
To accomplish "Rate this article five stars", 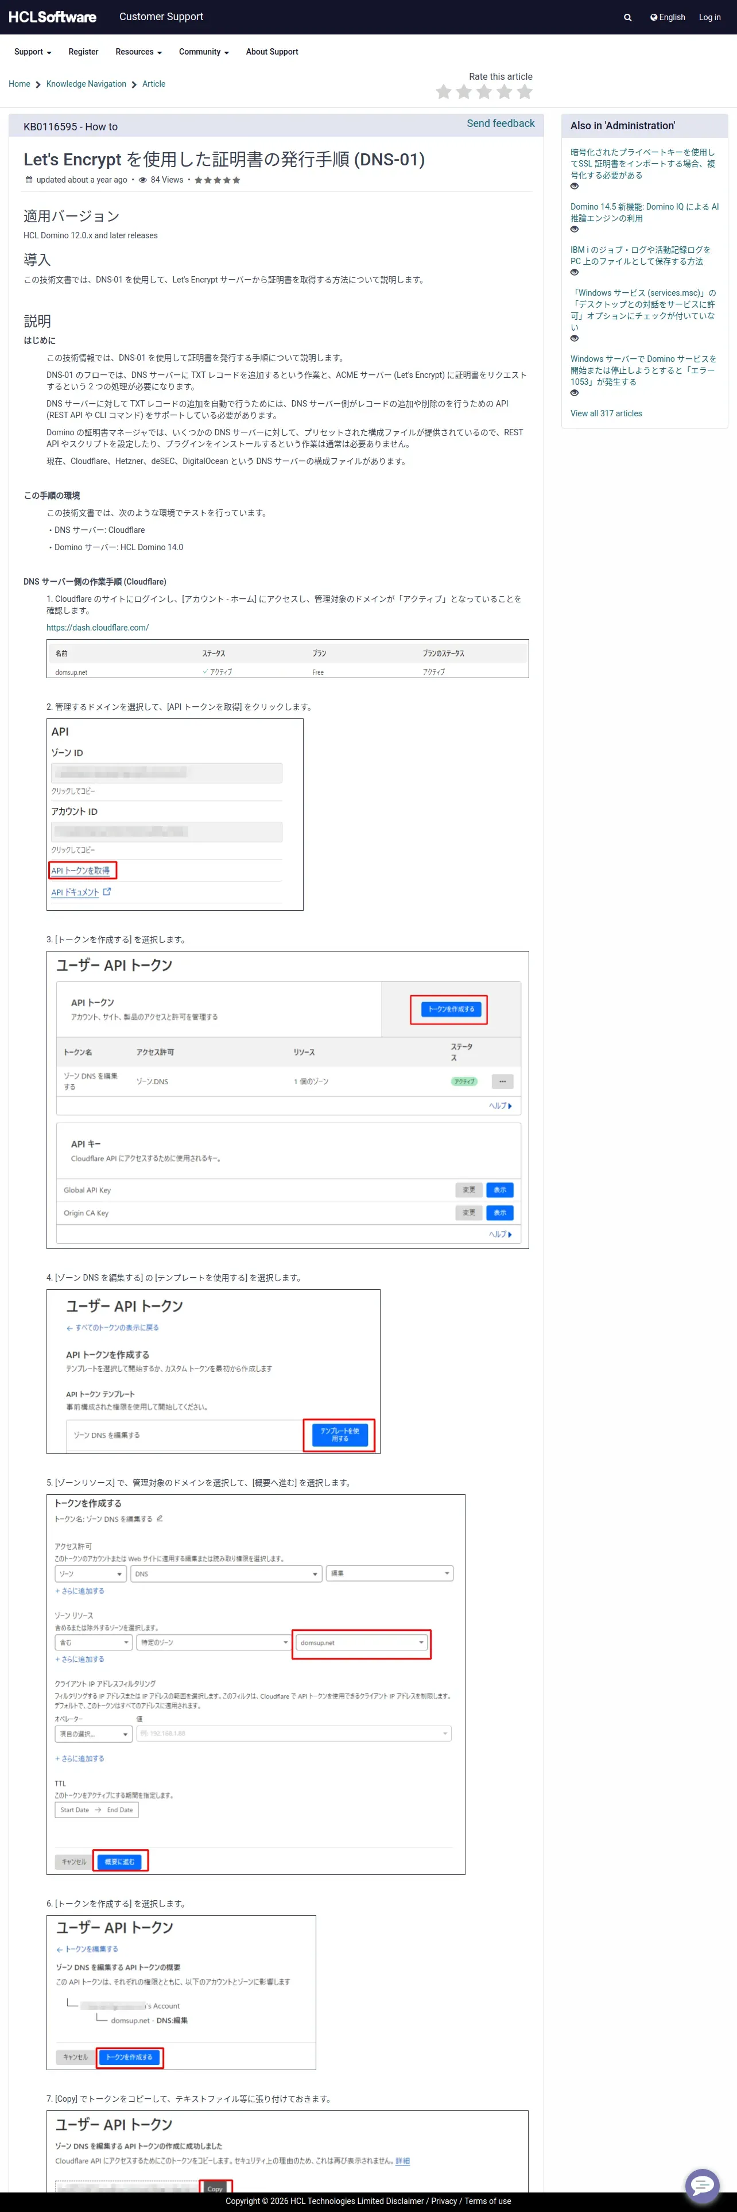I will tap(525, 92).
